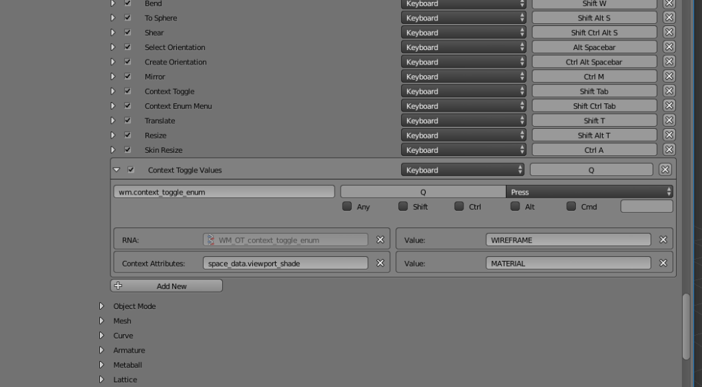Viewport: 702px width, 387px height.
Task: Expand the Curve category
Action: (101, 336)
